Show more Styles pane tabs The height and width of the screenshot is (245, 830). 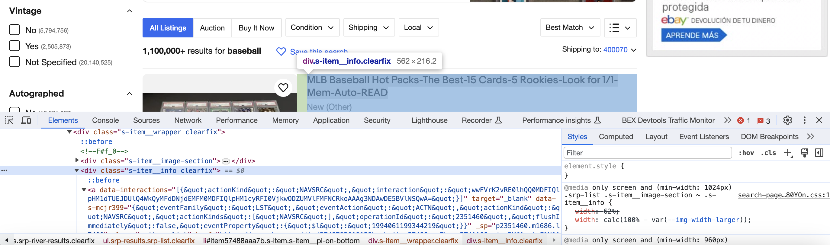pos(811,136)
